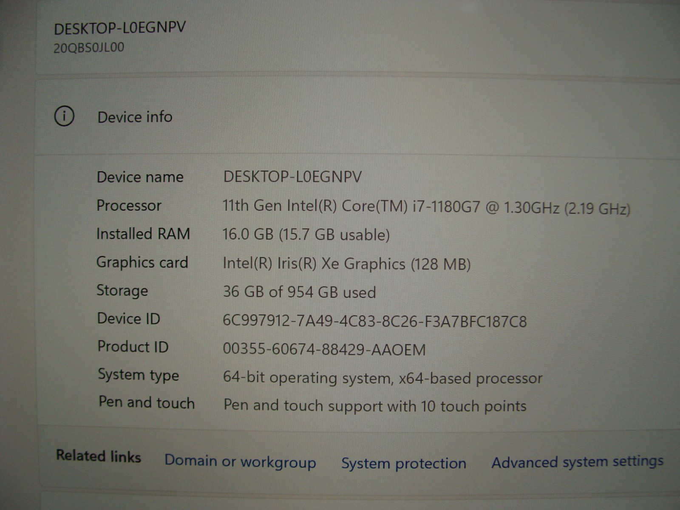Select the 10 touch points support value
Image resolution: width=680 pixels, height=510 pixels.
375,406
